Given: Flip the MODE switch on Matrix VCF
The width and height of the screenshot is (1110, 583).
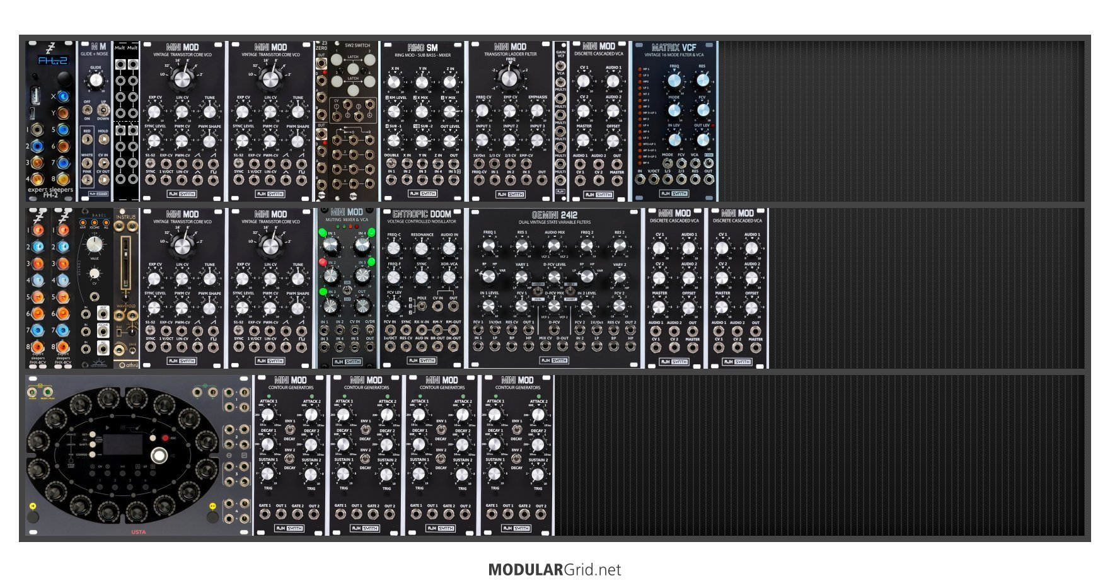Looking at the screenshot, I should click(x=668, y=163).
